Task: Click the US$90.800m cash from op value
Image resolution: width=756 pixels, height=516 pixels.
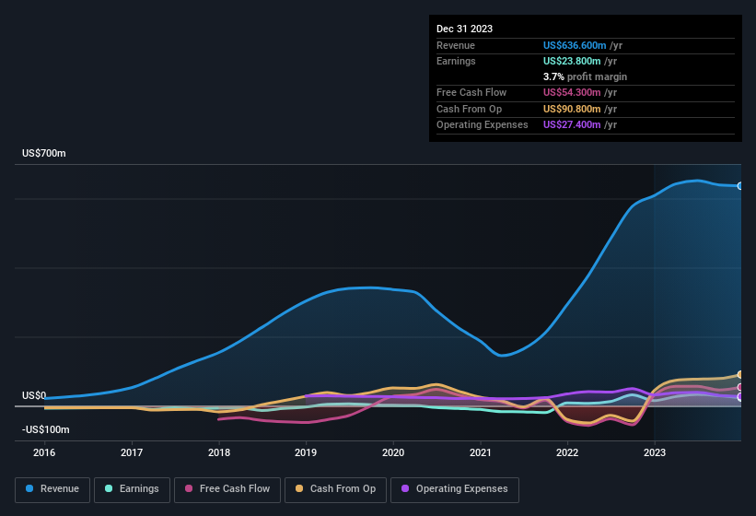Action: click(x=572, y=109)
